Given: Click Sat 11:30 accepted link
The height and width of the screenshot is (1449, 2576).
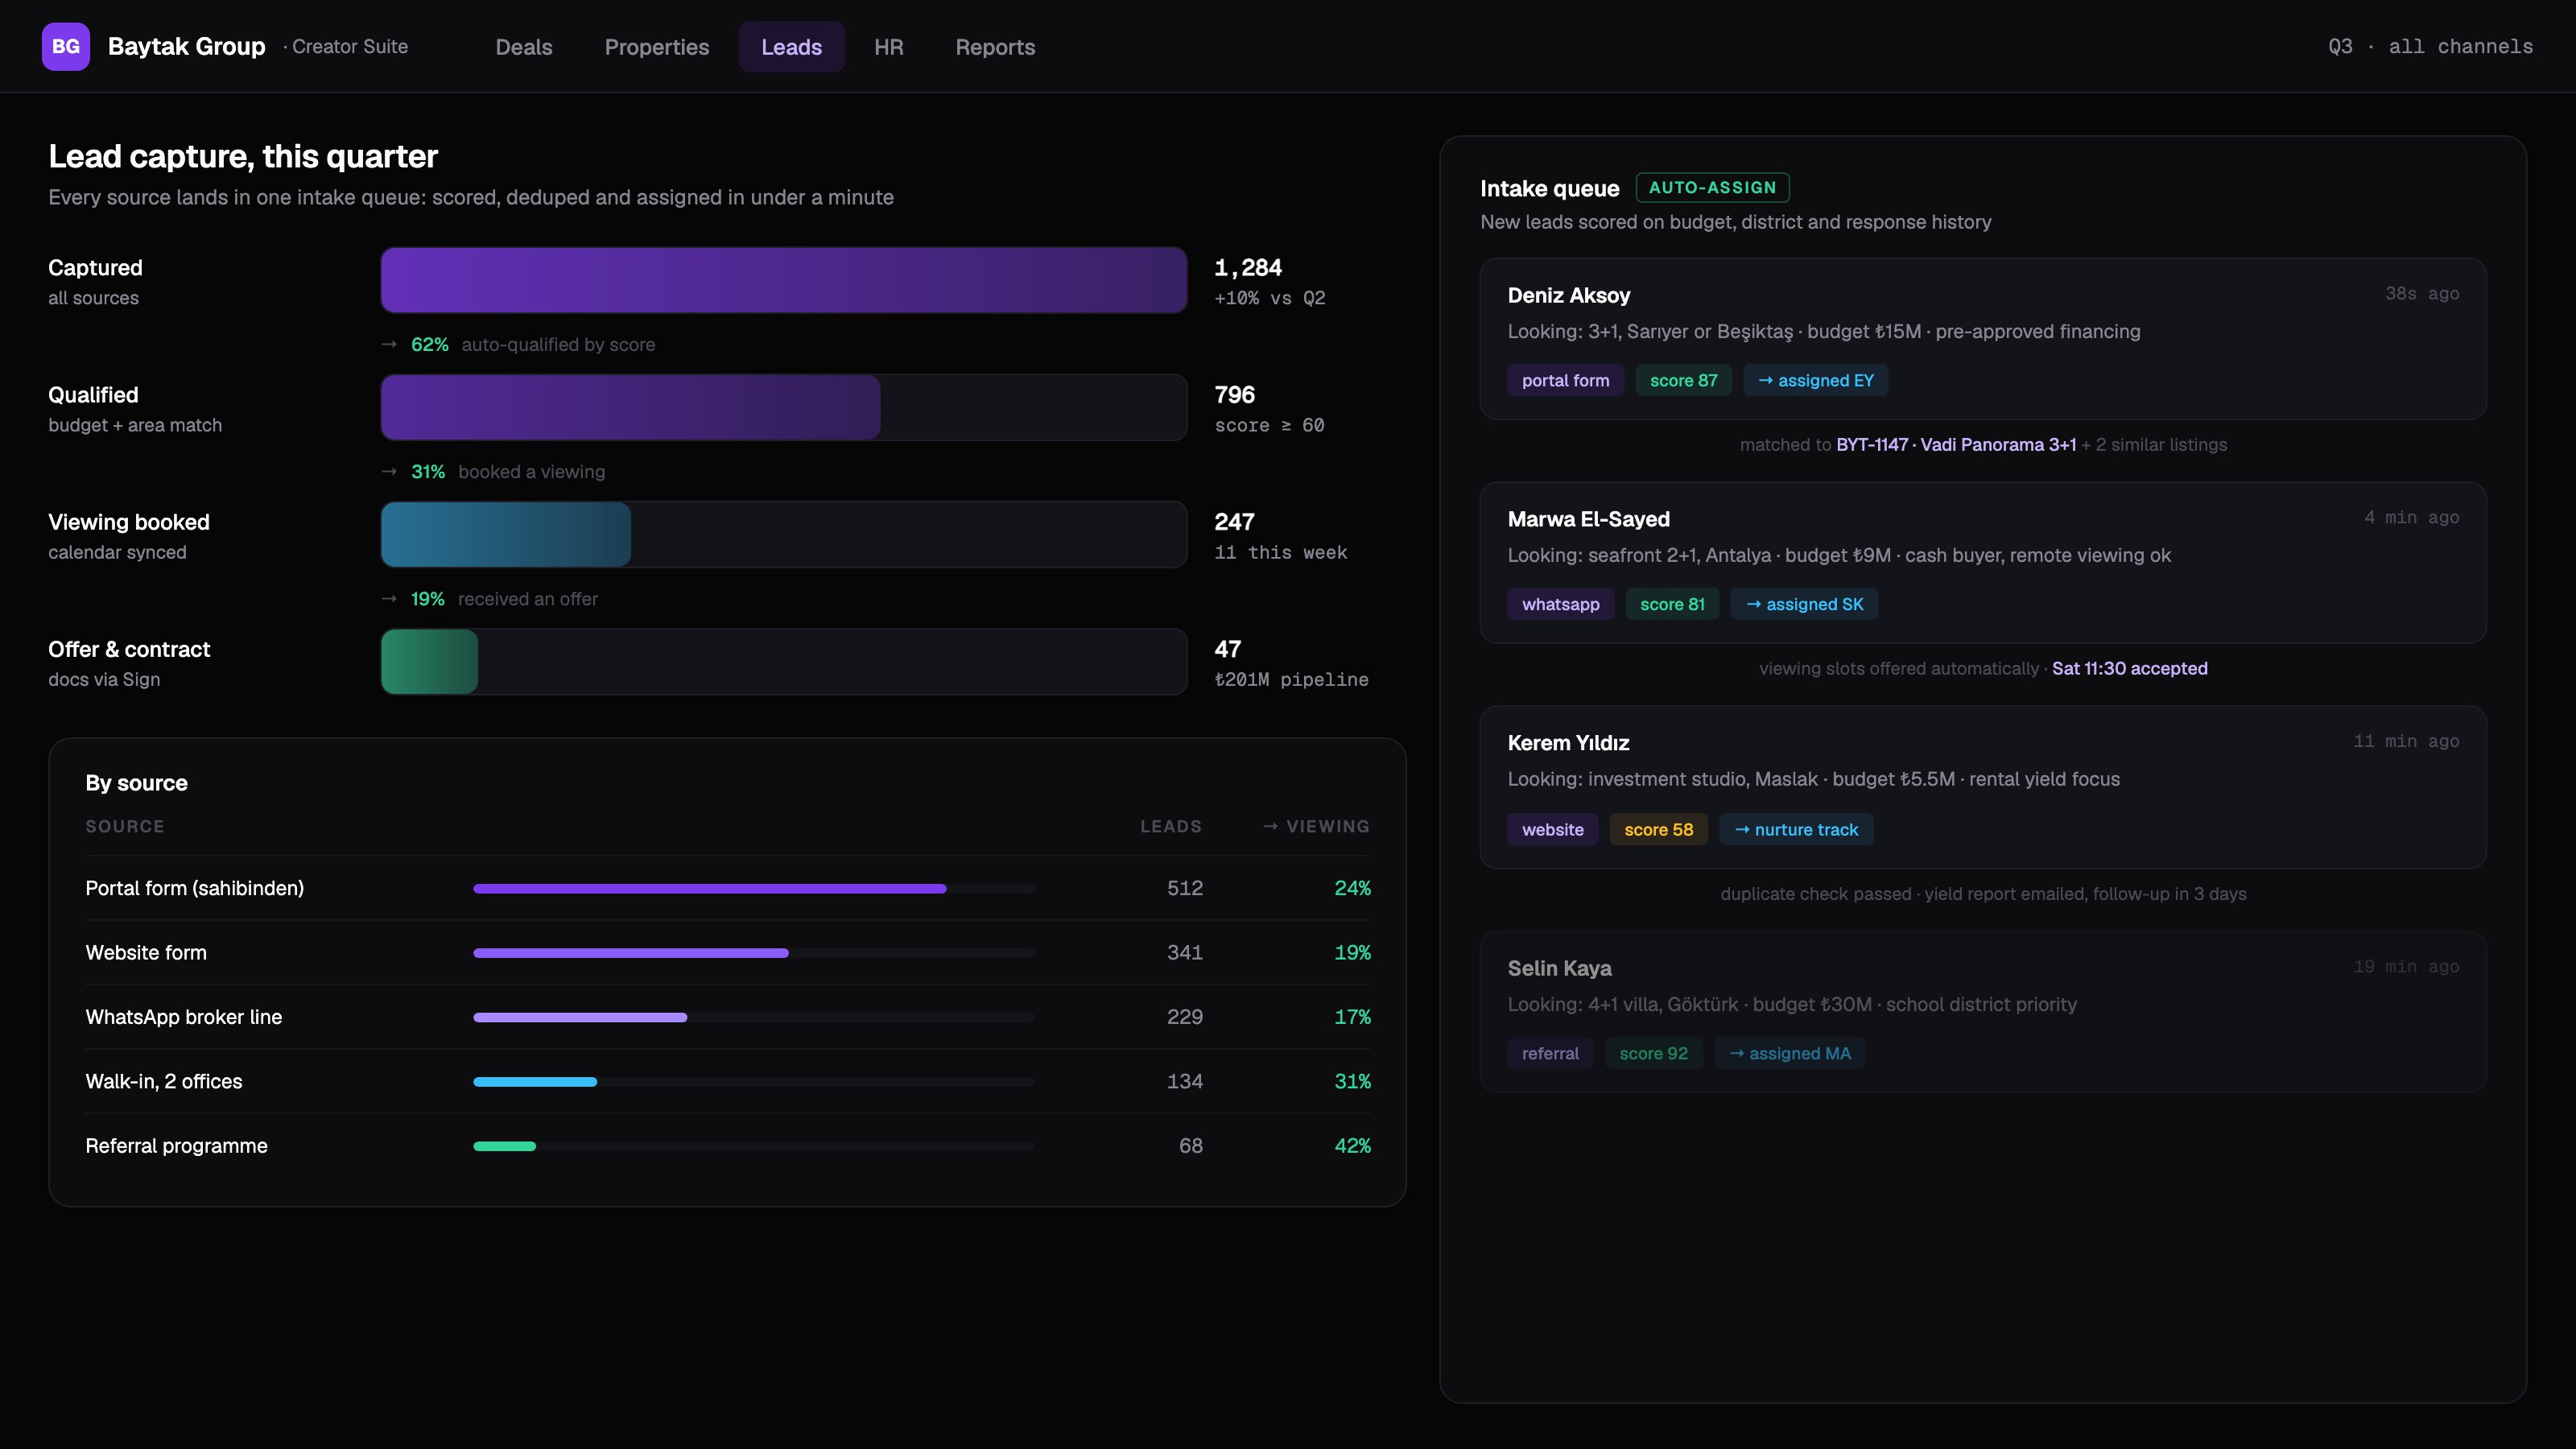Looking at the screenshot, I should [2130, 668].
